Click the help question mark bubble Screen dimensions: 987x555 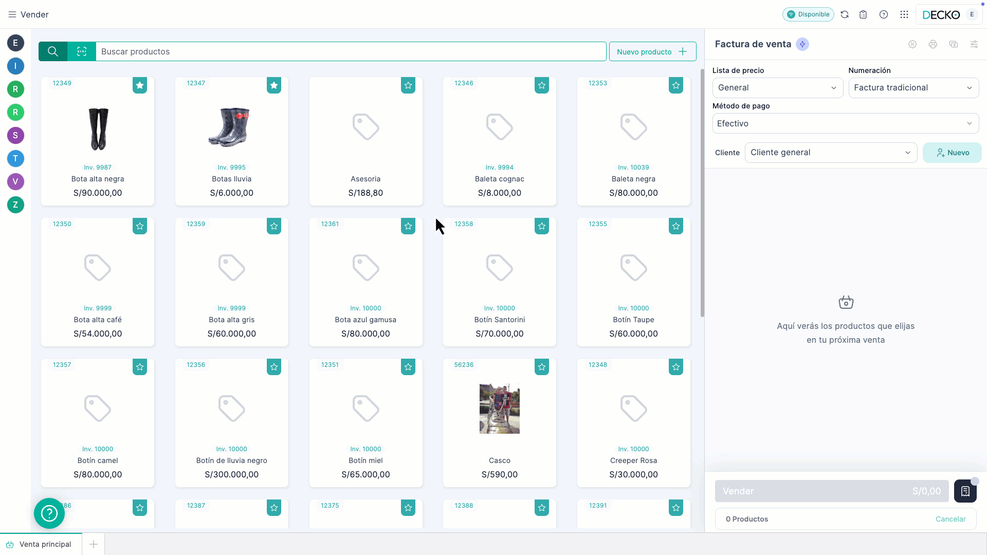click(49, 513)
